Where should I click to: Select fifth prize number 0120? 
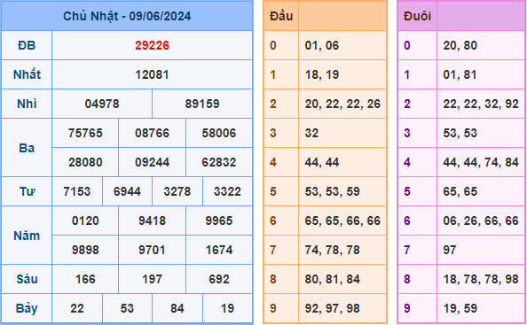tap(85, 221)
